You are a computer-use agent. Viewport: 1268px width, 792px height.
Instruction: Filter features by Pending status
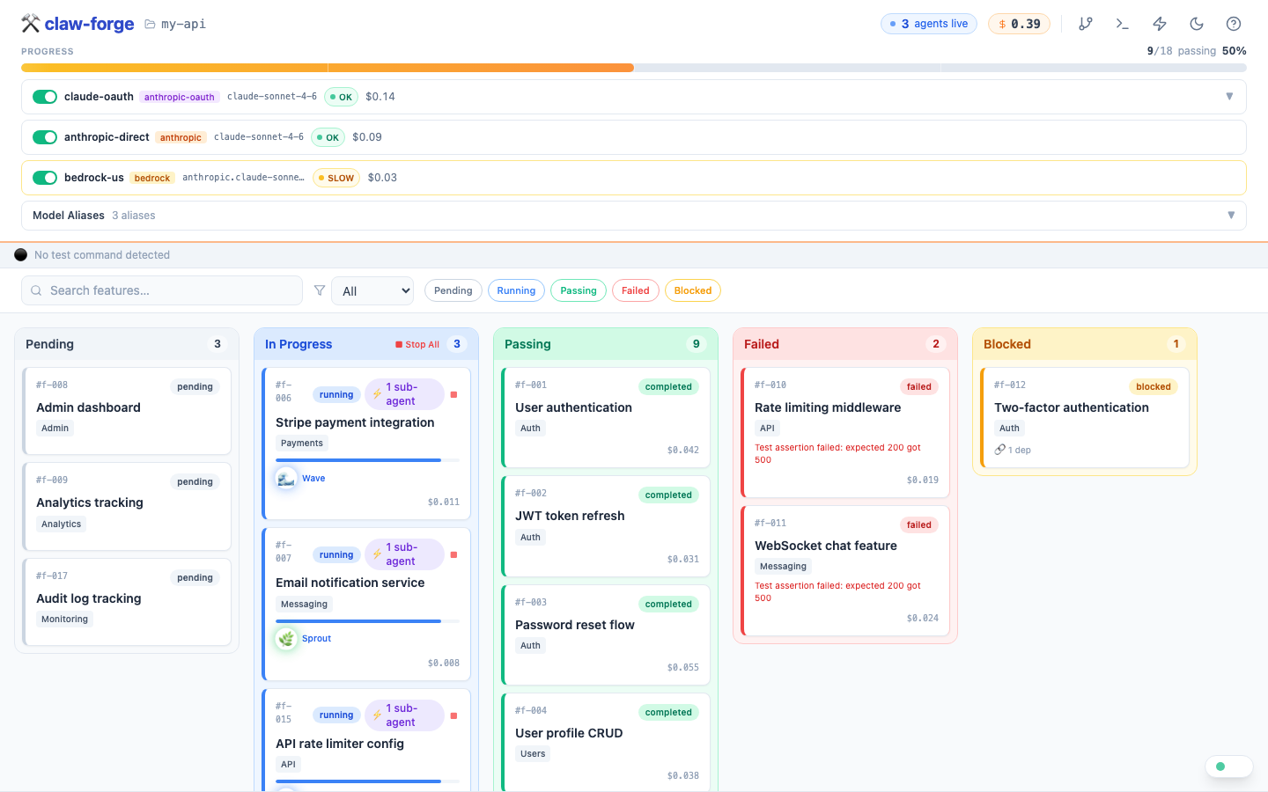tap(453, 290)
